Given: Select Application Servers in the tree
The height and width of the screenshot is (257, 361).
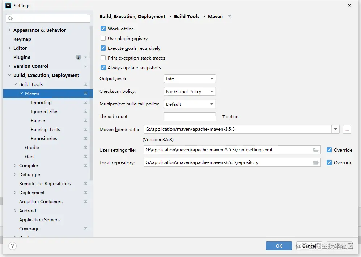Looking at the screenshot, I should pyautogui.click(x=39, y=219).
